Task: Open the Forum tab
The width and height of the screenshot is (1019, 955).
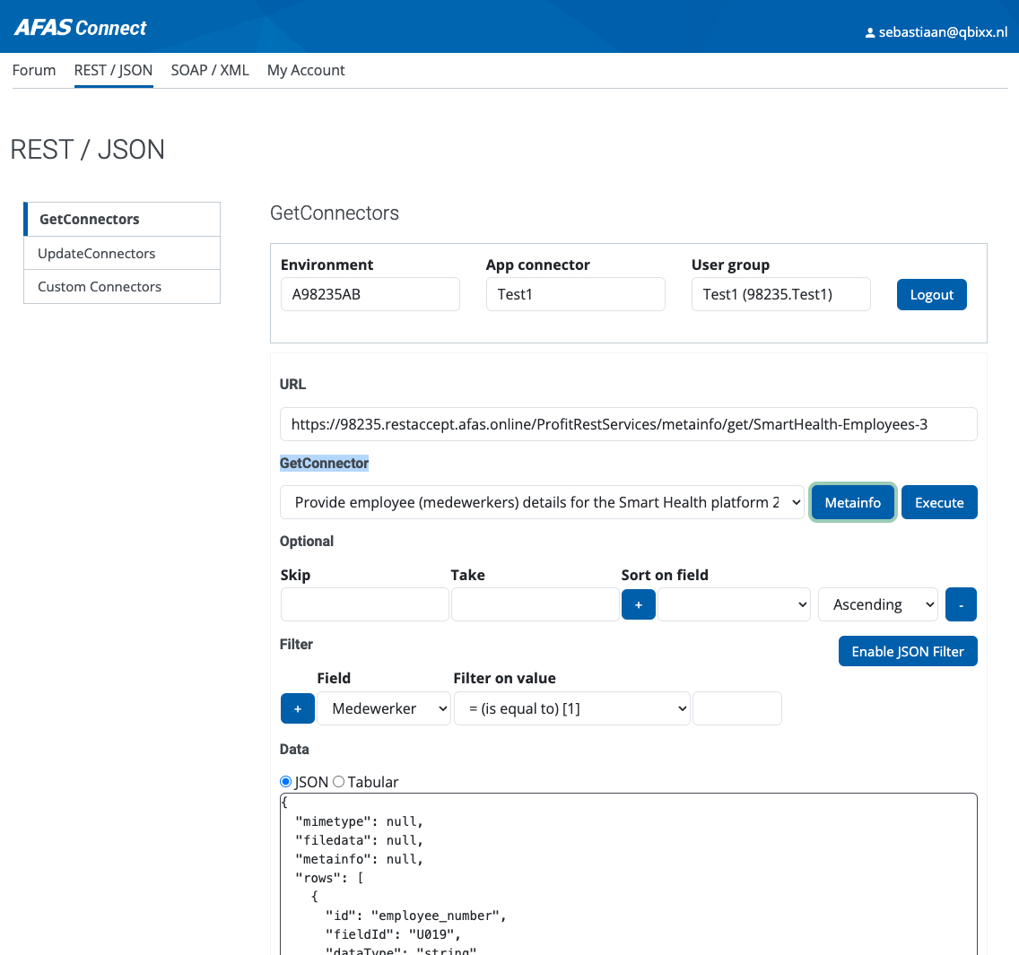Action: click(34, 70)
